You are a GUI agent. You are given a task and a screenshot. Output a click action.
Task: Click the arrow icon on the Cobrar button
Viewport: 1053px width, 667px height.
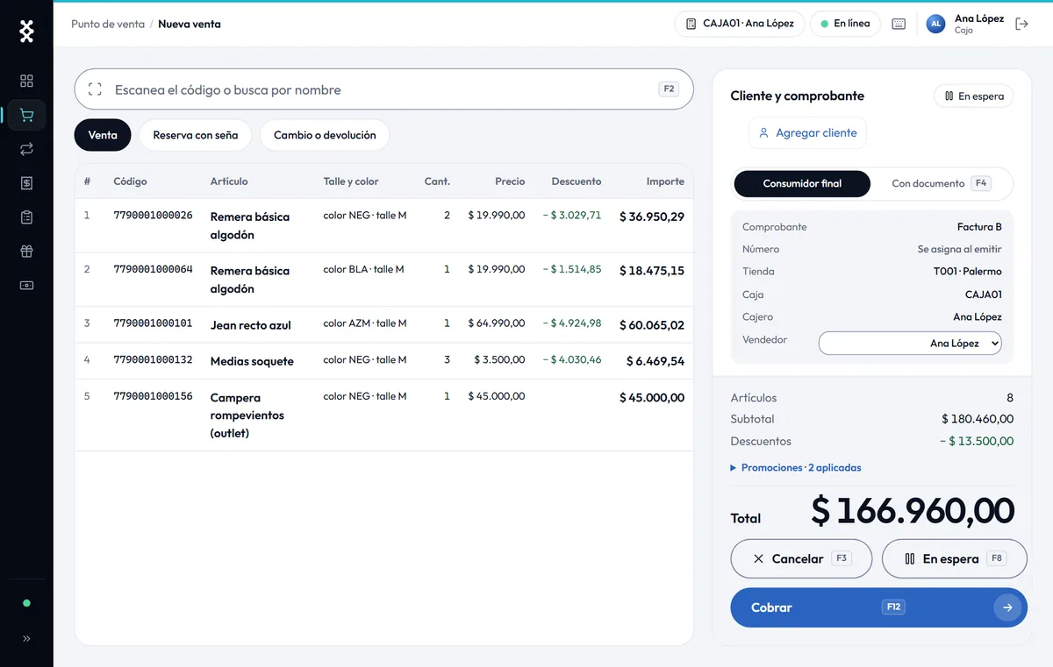click(1008, 607)
